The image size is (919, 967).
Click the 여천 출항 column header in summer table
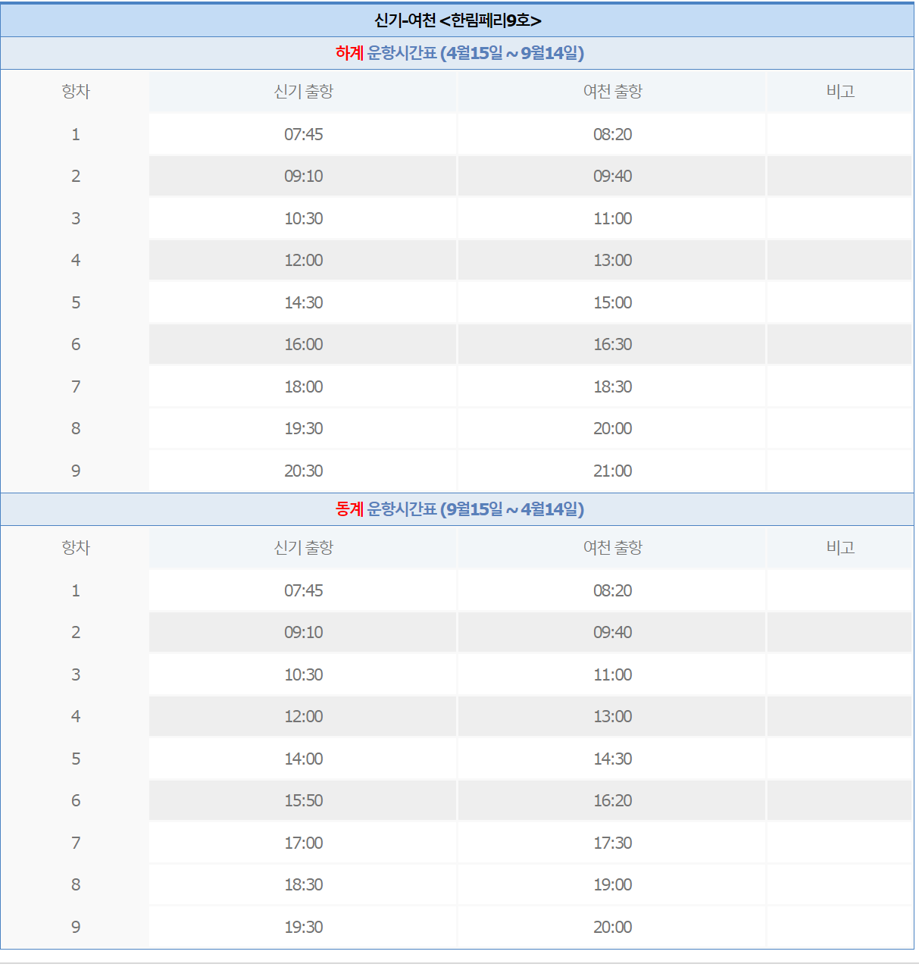tap(611, 91)
